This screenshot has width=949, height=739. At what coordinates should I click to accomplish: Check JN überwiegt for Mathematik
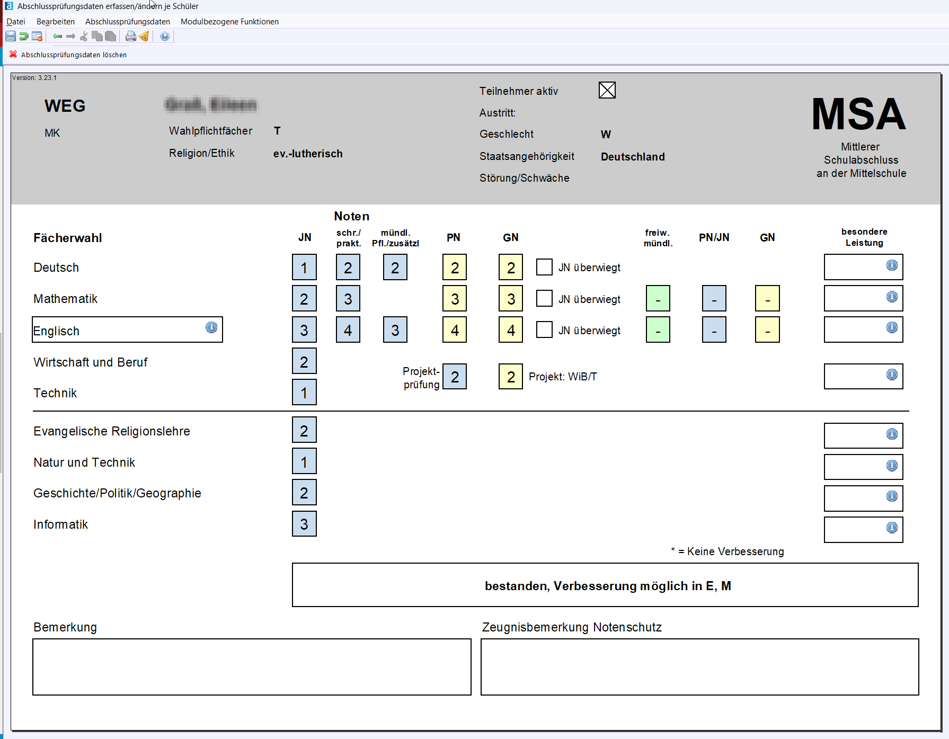tap(544, 298)
